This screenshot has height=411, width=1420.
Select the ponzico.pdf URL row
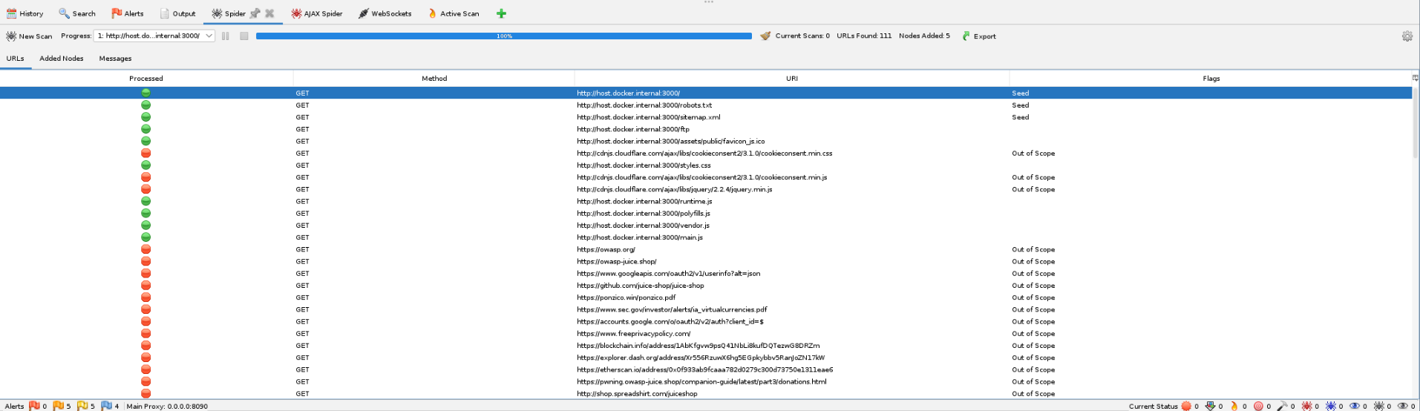point(706,297)
